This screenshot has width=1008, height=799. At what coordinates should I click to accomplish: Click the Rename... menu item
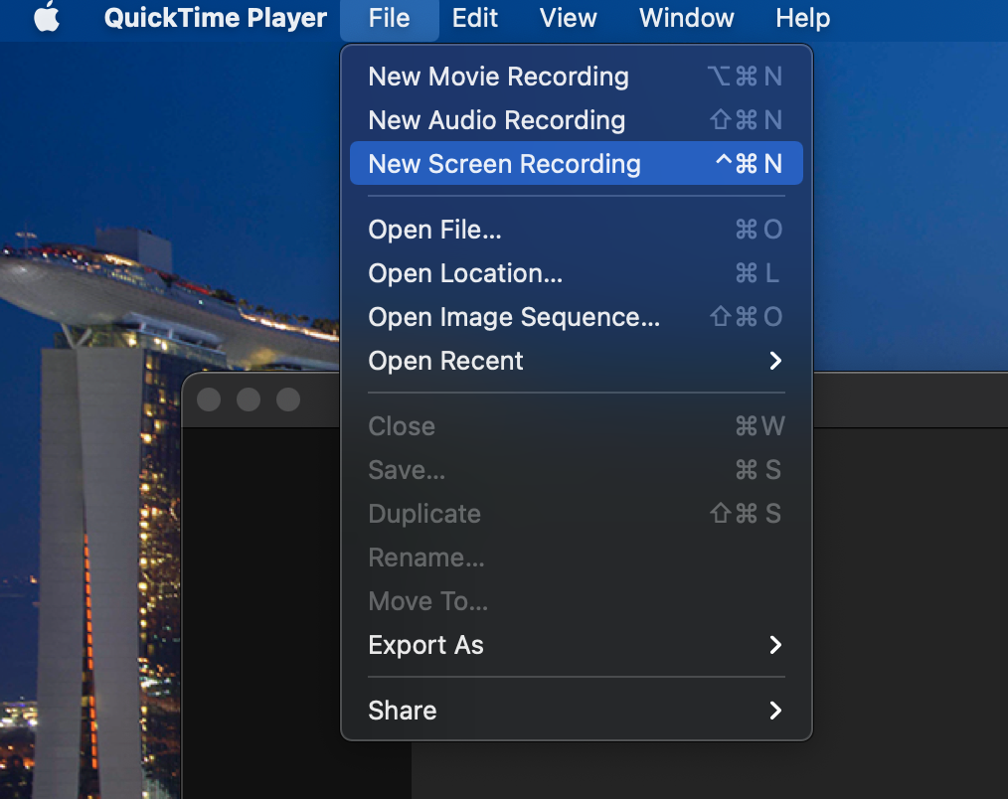pos(576,558)
